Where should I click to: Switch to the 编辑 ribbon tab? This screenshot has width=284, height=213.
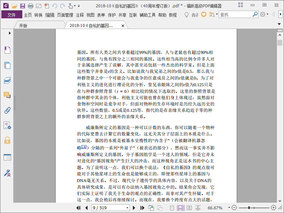pyautogui.click(x=50, y=15)
